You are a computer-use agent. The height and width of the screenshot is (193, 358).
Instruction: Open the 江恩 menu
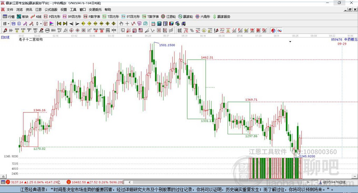click(x=38, y=9)
